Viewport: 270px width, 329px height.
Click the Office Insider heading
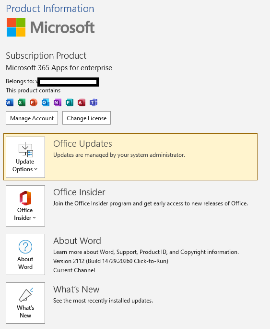[79, 192]
